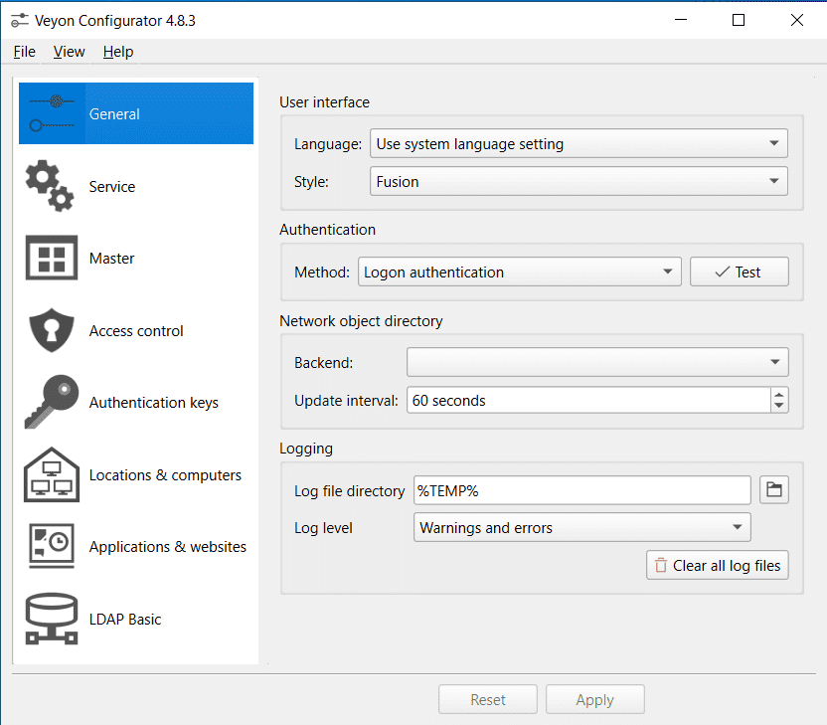The width and height of the screenshot is (827, 725).
Task: Test the authentication method
Action: click(739, 272)
